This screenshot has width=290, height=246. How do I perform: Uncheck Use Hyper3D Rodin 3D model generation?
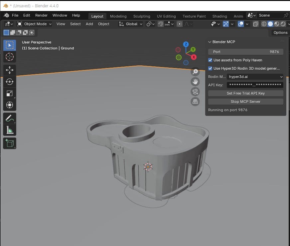tap(210, 68)
